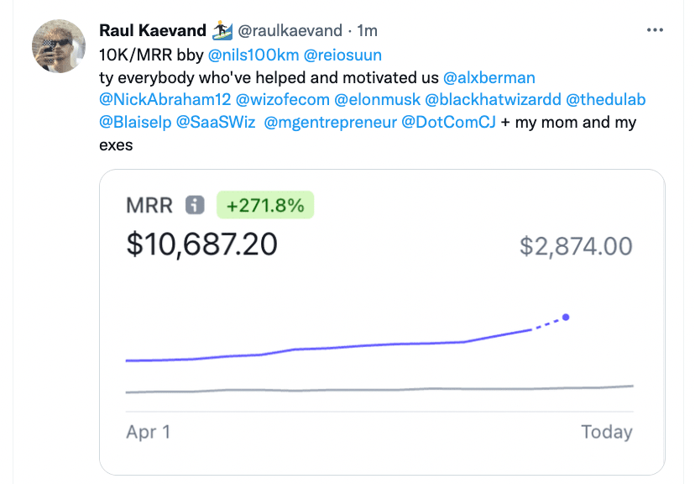Open the @blackhatwizardd mention

coord(492,100)
